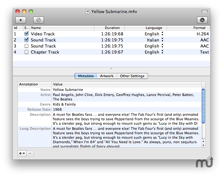Click the 1:26:19:67 duration value

tap(112, 52)
